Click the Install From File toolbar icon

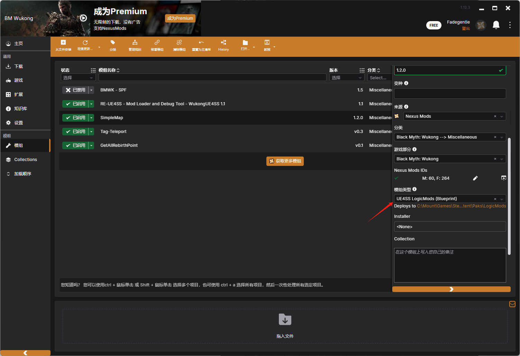click(x=63, y=43)
